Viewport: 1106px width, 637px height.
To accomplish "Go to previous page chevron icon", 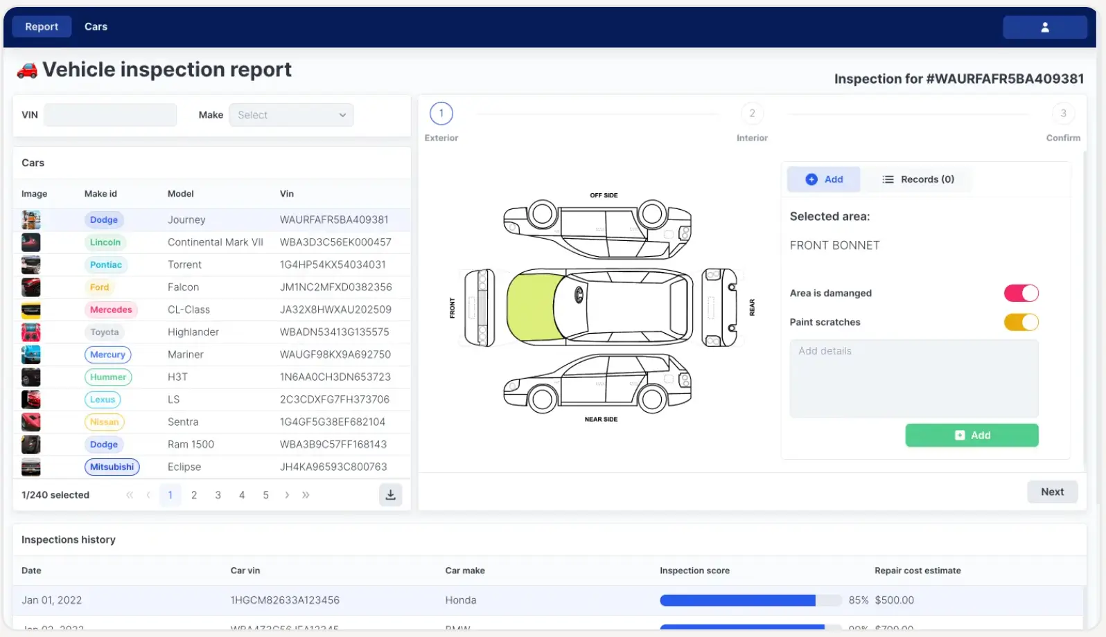I will click(148, 495).
